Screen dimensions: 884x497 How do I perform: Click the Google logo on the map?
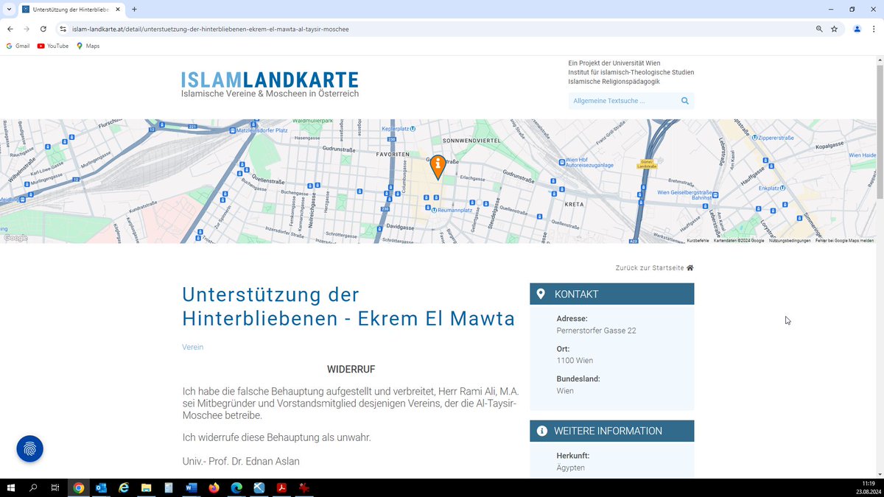[15, 238]
